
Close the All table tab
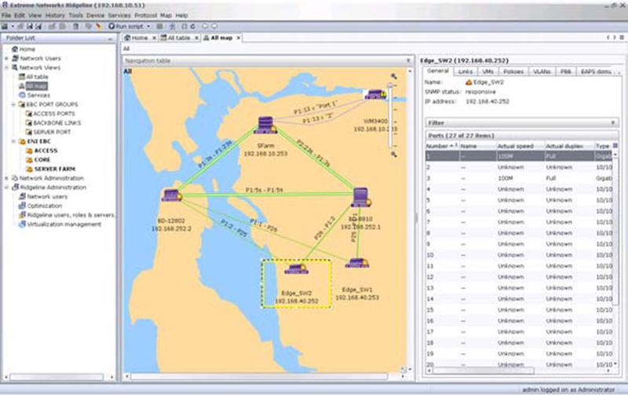(x=197, y=38)
